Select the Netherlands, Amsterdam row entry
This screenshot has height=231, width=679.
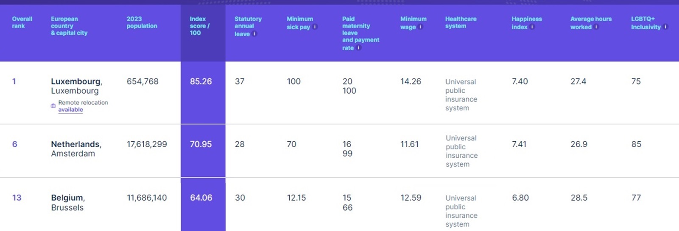point(76,148)
